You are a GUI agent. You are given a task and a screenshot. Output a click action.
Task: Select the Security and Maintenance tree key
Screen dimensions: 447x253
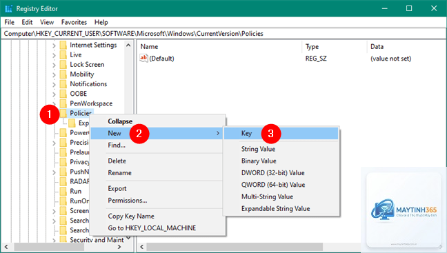coord(97,240)
